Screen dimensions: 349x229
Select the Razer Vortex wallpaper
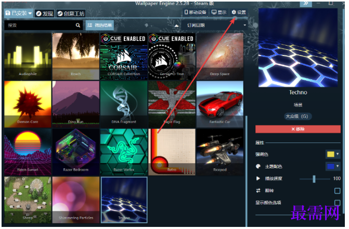pos(124,152)
